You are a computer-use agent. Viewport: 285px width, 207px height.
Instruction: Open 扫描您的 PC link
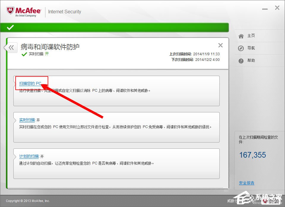(x=31, y=83)
